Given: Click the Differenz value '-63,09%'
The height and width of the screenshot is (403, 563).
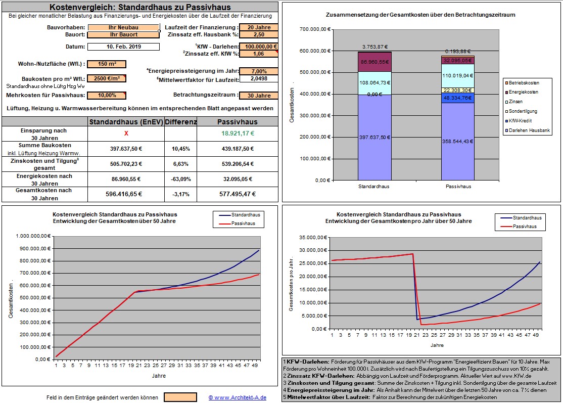Looking at the screenshot, I should point(180,179).
